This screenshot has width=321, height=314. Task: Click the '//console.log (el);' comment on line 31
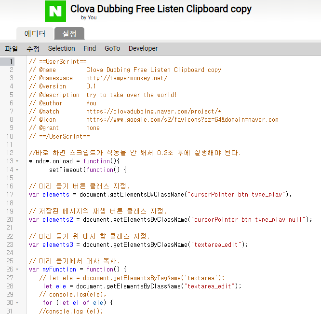71,311
